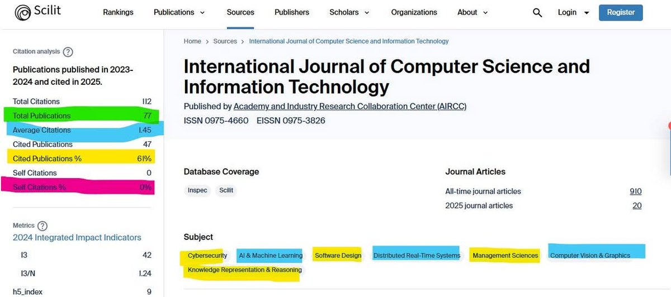
Task: Show Metrics help question mark icon
Action: [42, 226]
